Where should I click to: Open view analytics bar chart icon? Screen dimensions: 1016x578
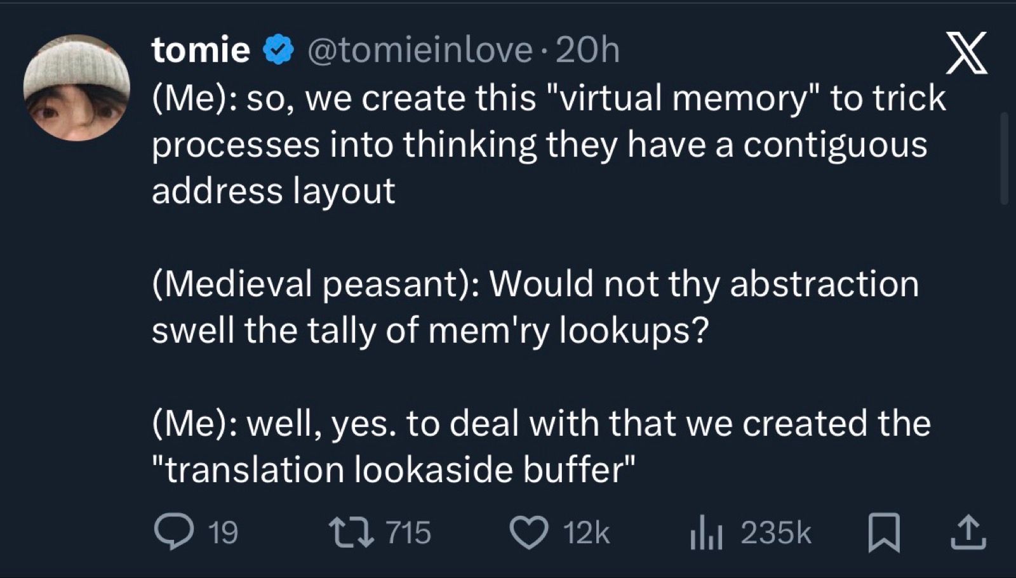(706, 532)
